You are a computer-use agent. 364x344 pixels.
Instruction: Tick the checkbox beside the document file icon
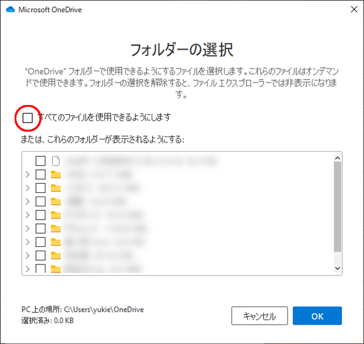[x=41, y=161]
